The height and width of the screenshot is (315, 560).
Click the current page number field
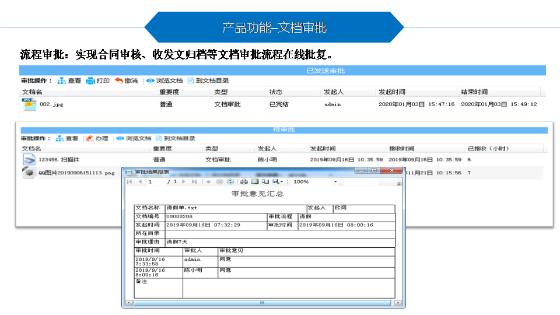[155, 182]
